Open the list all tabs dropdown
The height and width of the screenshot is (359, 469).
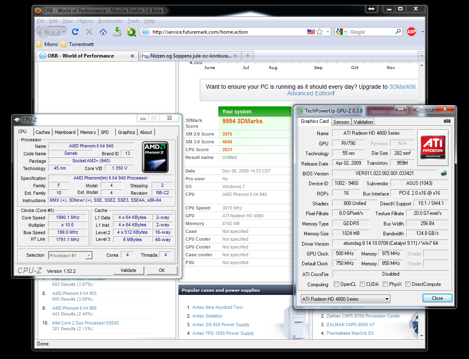(421, 56)
